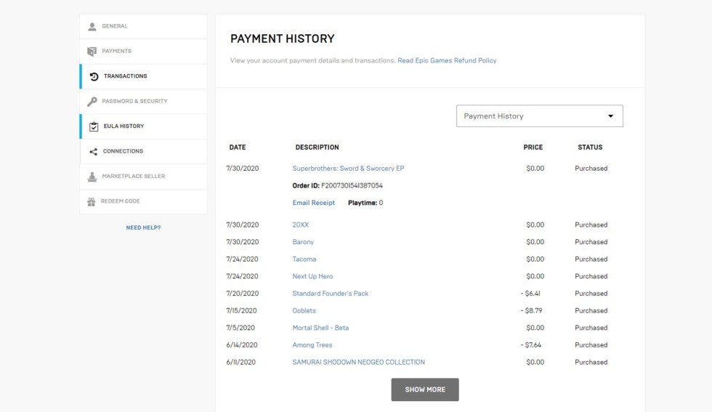Open the Mortal Shell - Beta transaction
The height and width of the screenshot is (412, 712).
pos(320,328)
